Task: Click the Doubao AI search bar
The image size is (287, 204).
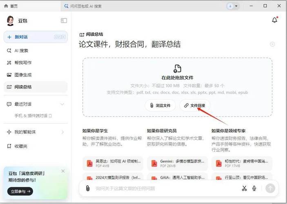Action: pos(143,6)
